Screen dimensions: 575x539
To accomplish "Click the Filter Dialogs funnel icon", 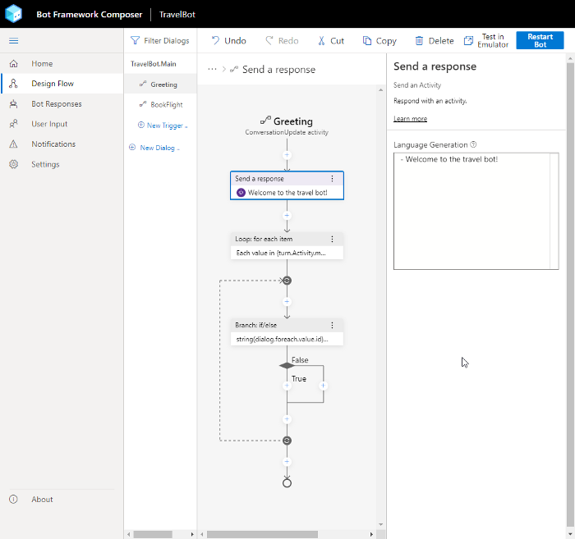I will (136, 41).
